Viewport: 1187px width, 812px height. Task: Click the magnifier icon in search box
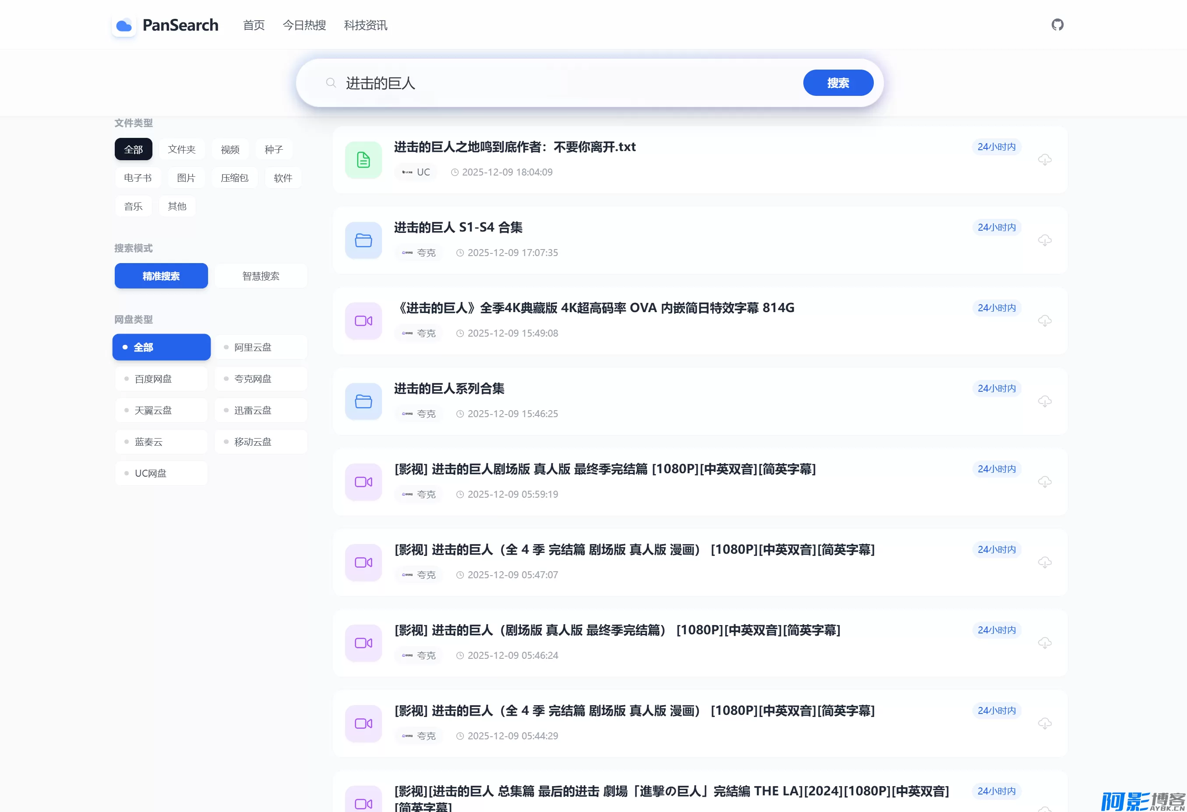[x=331, y=83]
